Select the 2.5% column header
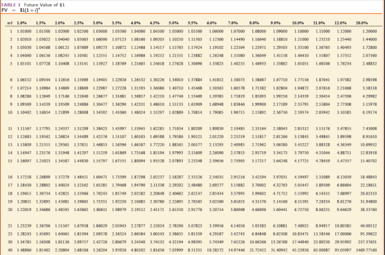The width and height of the screenshot is (385, 255). pyautogui.click(x=78, y=23)
